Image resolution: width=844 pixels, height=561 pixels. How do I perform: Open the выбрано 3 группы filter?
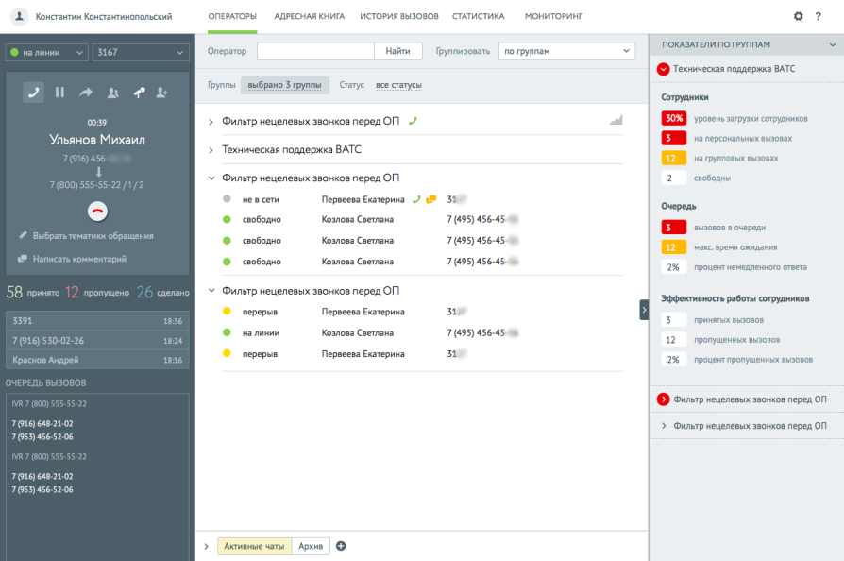tap(285, 85)
